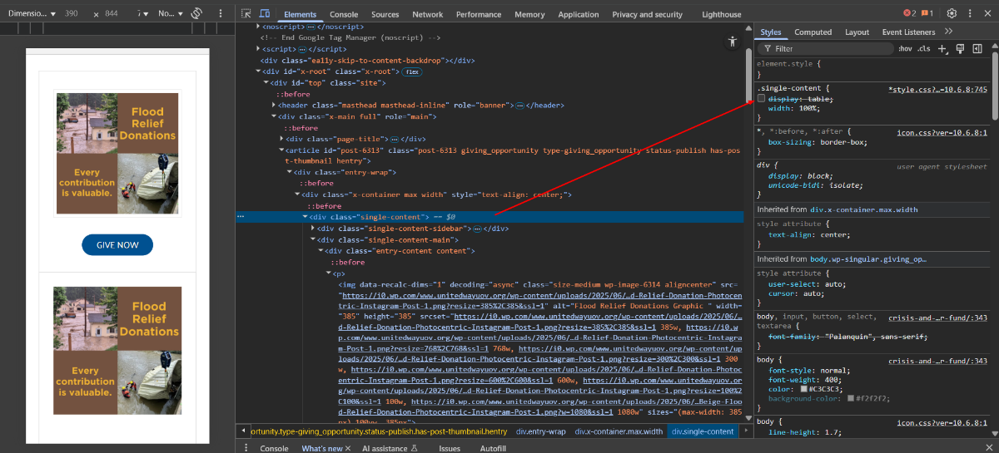This screenshot has height=453, width=999.
Task: Click the div.x-container.max.width breadcrumb
Action: [x=619, y=431]
